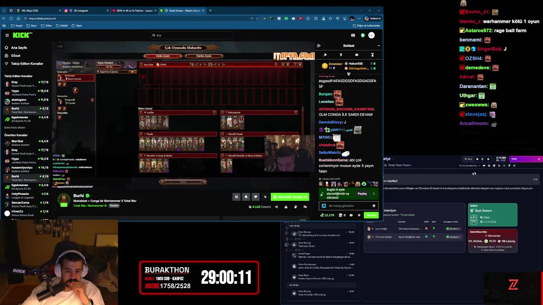Follow with the heart button under the stream

tap(255, 197)
